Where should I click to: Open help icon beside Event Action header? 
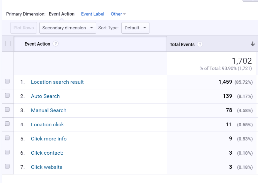(56, 44)
